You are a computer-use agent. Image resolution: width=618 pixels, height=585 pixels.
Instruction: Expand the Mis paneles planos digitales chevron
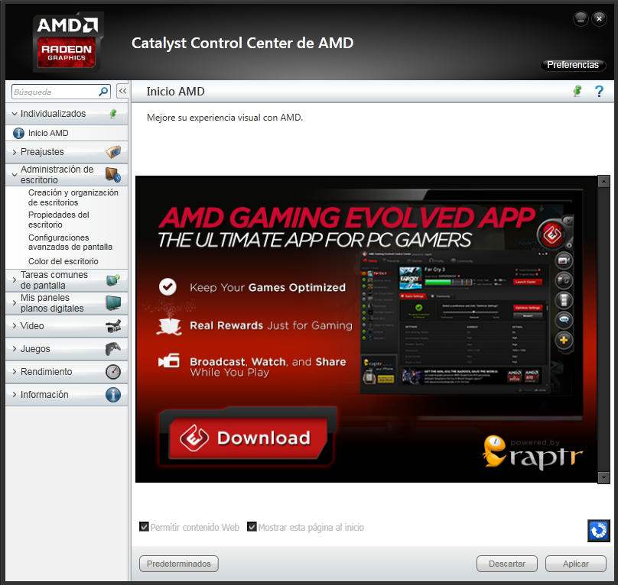click(x=15, y=302)
